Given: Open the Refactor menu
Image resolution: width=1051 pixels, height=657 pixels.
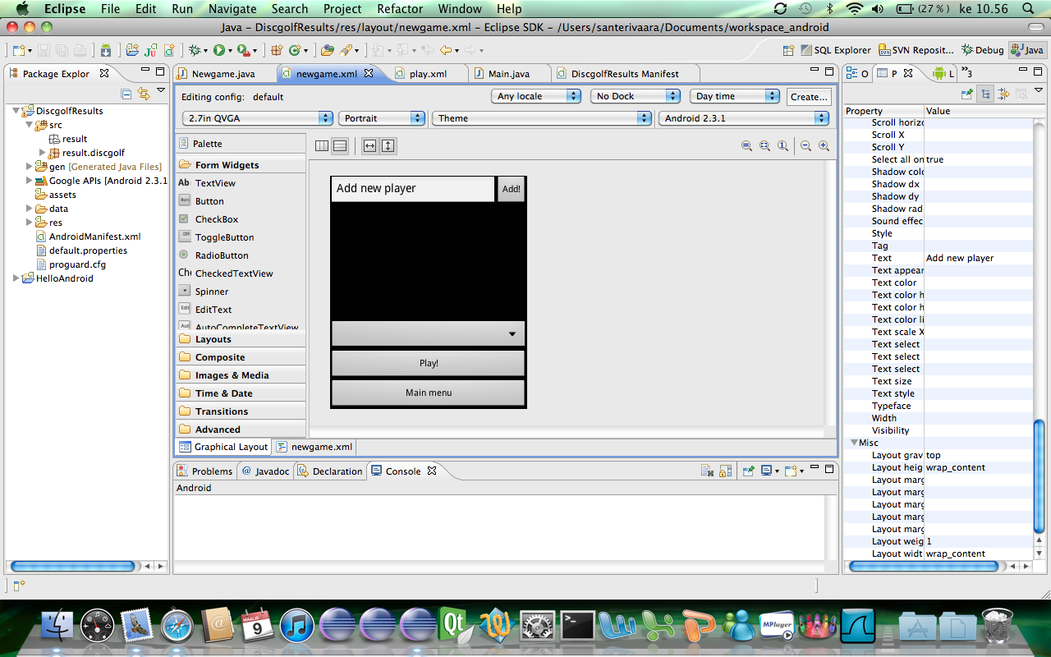Looking at the screenshot, I should coord(400,9).
